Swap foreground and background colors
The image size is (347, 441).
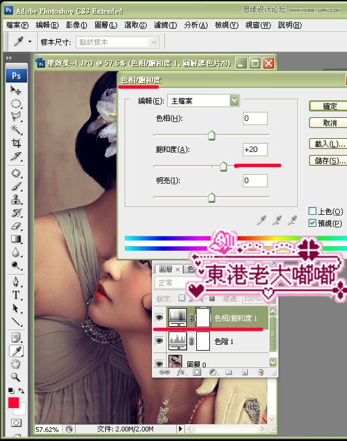point(22,390)
